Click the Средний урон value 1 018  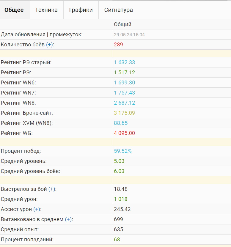coord(121,199)
